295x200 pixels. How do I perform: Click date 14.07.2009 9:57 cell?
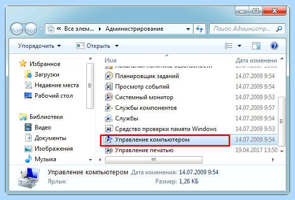[x=255, y=108]
